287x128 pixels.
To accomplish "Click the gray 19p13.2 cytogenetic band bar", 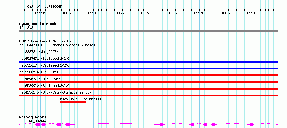I will 148,31.
